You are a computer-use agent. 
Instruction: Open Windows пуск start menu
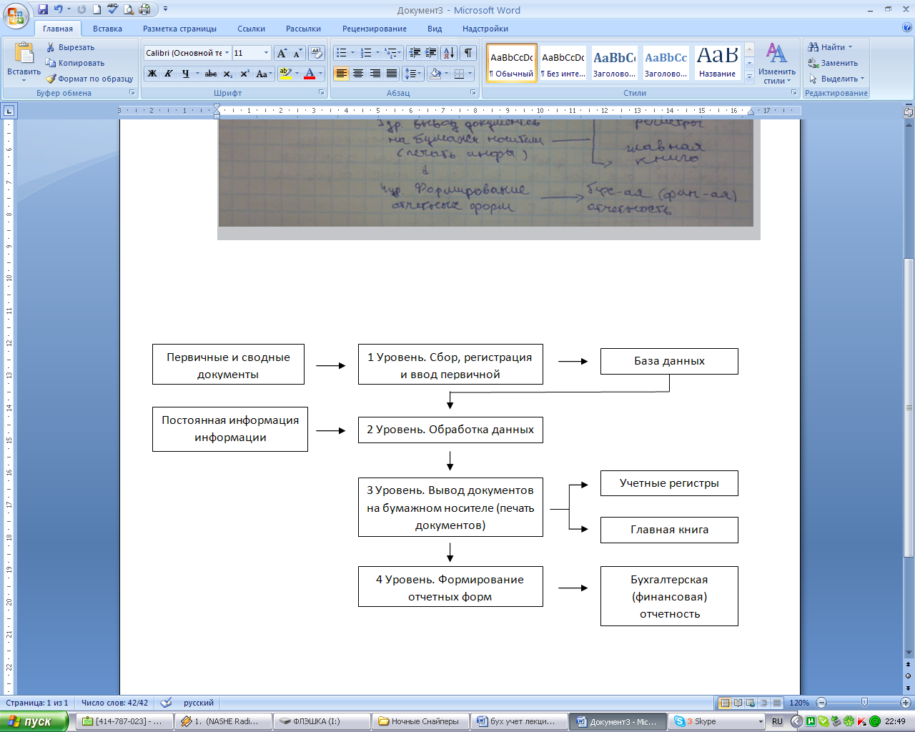pos(34,721)
